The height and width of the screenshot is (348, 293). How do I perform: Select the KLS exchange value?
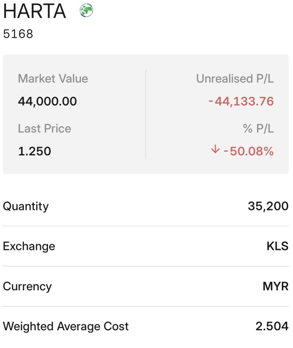[277, 246]
